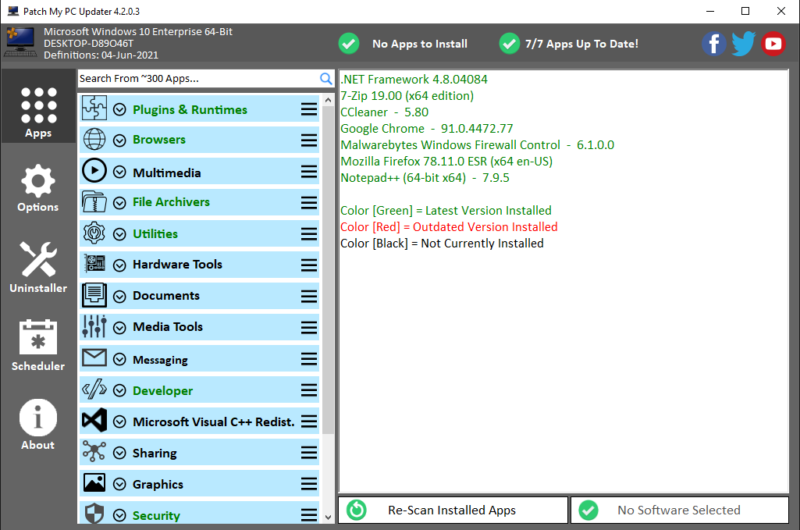Click the Uninstaller wrench icon
This screenshot has height=530, width=800.
38,260
